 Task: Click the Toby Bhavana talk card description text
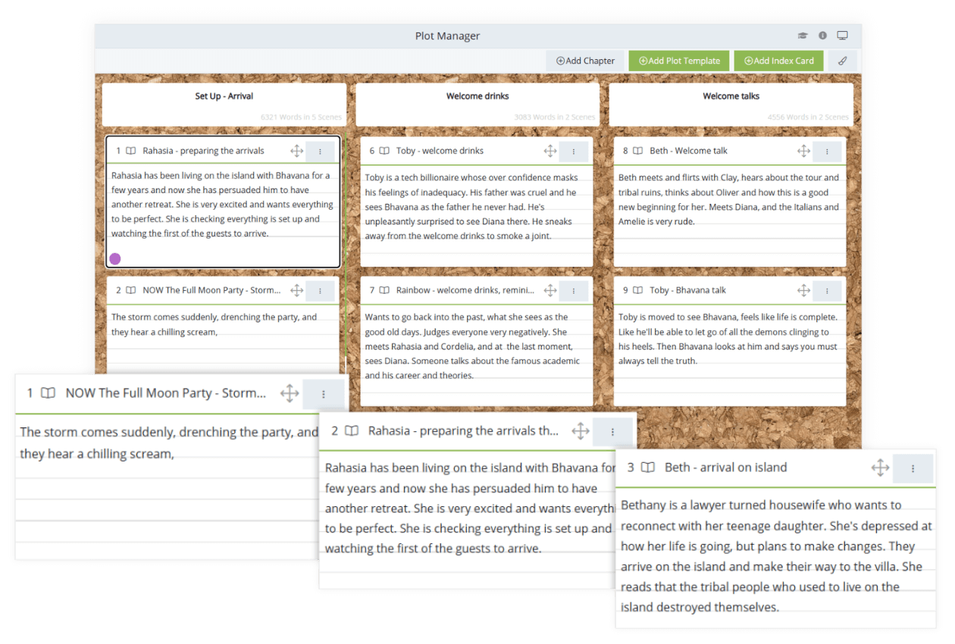tap(728, 339)
